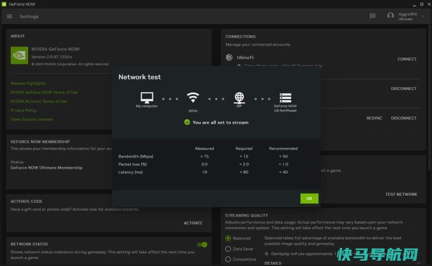The image size is (432, 266).
Task: Click the user avatar icon
Action: (390, 16)
